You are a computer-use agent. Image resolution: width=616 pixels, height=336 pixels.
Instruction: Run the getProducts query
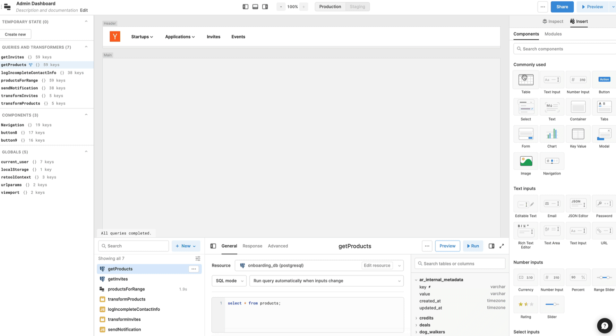coord(473,246)
